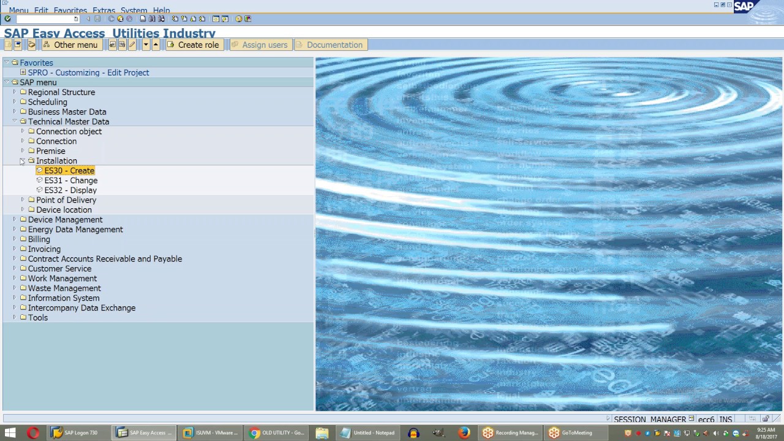Select the Tools tree folder
784x441 pixels.
click(x=37, y=317)
